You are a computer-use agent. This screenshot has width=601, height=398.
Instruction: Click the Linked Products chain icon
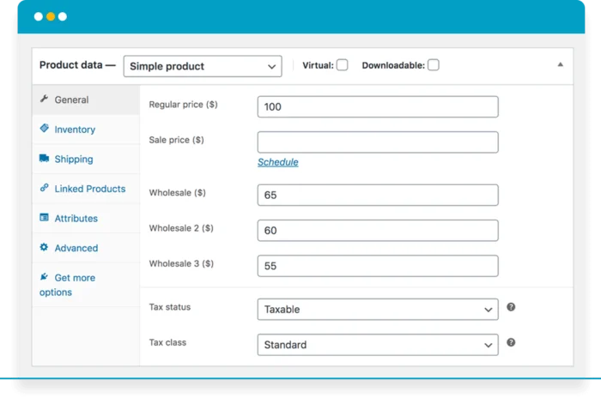(44, 188)
